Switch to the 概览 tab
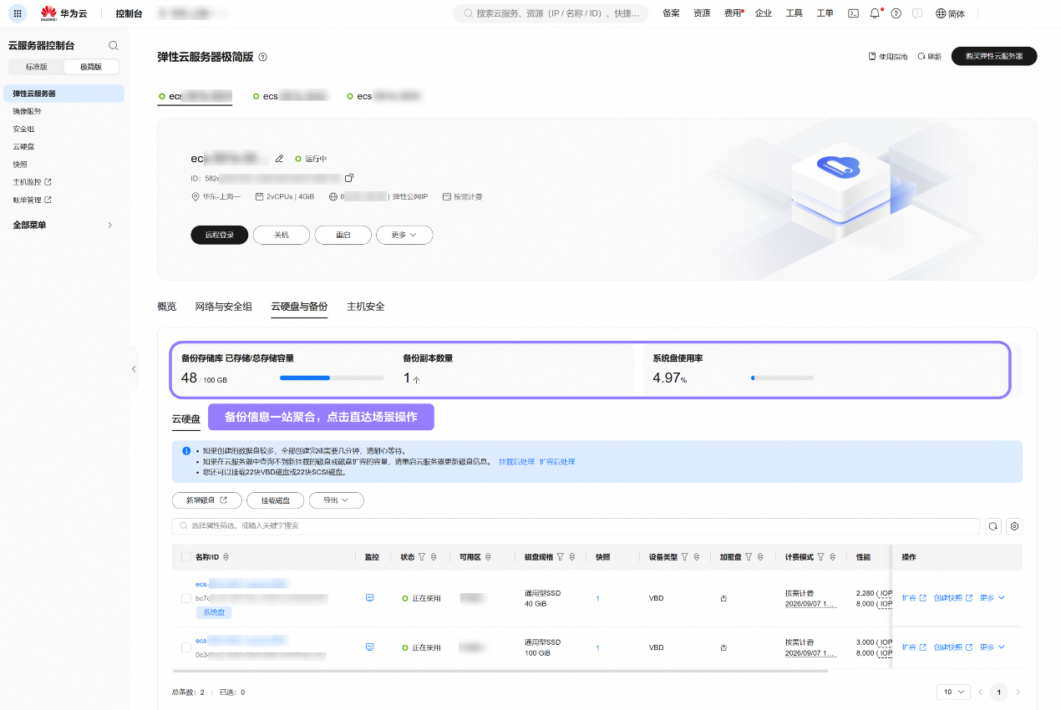1061x710 pixels. (167, 307)
